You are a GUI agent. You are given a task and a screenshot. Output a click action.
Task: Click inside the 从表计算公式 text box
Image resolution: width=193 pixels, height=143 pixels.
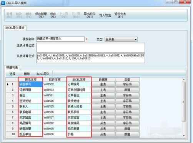pyautogui.click(x=91, y=58)
